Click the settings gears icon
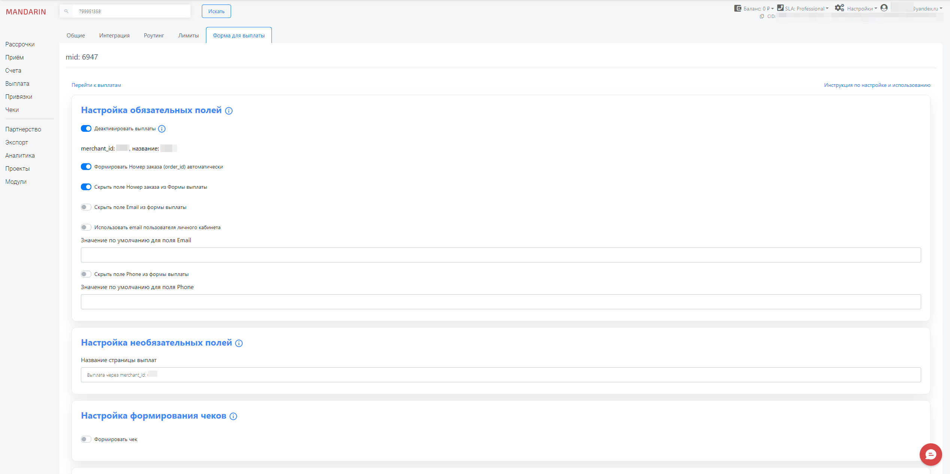 [839, 8]
